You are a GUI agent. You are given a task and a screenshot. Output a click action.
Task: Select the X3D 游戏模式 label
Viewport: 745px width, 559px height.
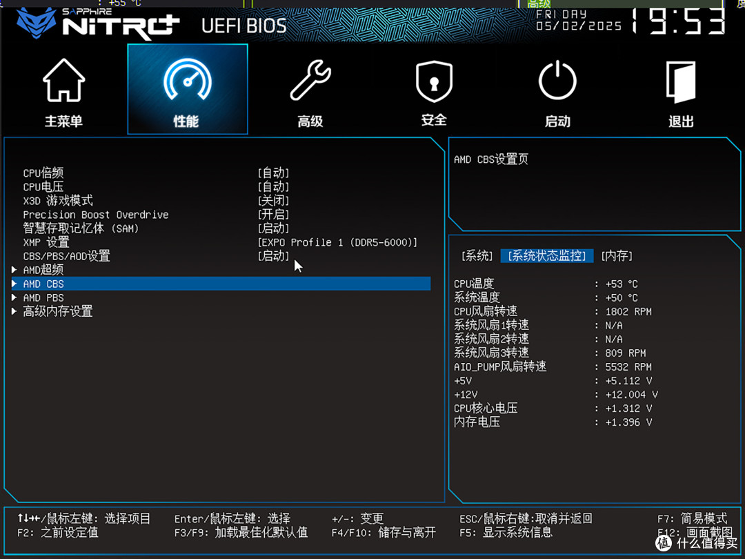point(58,201)
